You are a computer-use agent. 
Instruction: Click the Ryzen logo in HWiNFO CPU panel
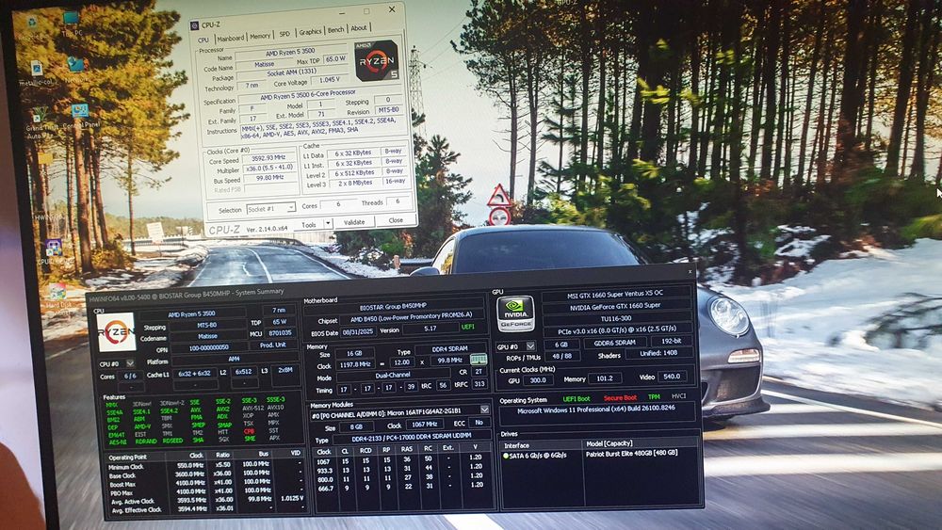pyautogui.click(x=117, y=331)
